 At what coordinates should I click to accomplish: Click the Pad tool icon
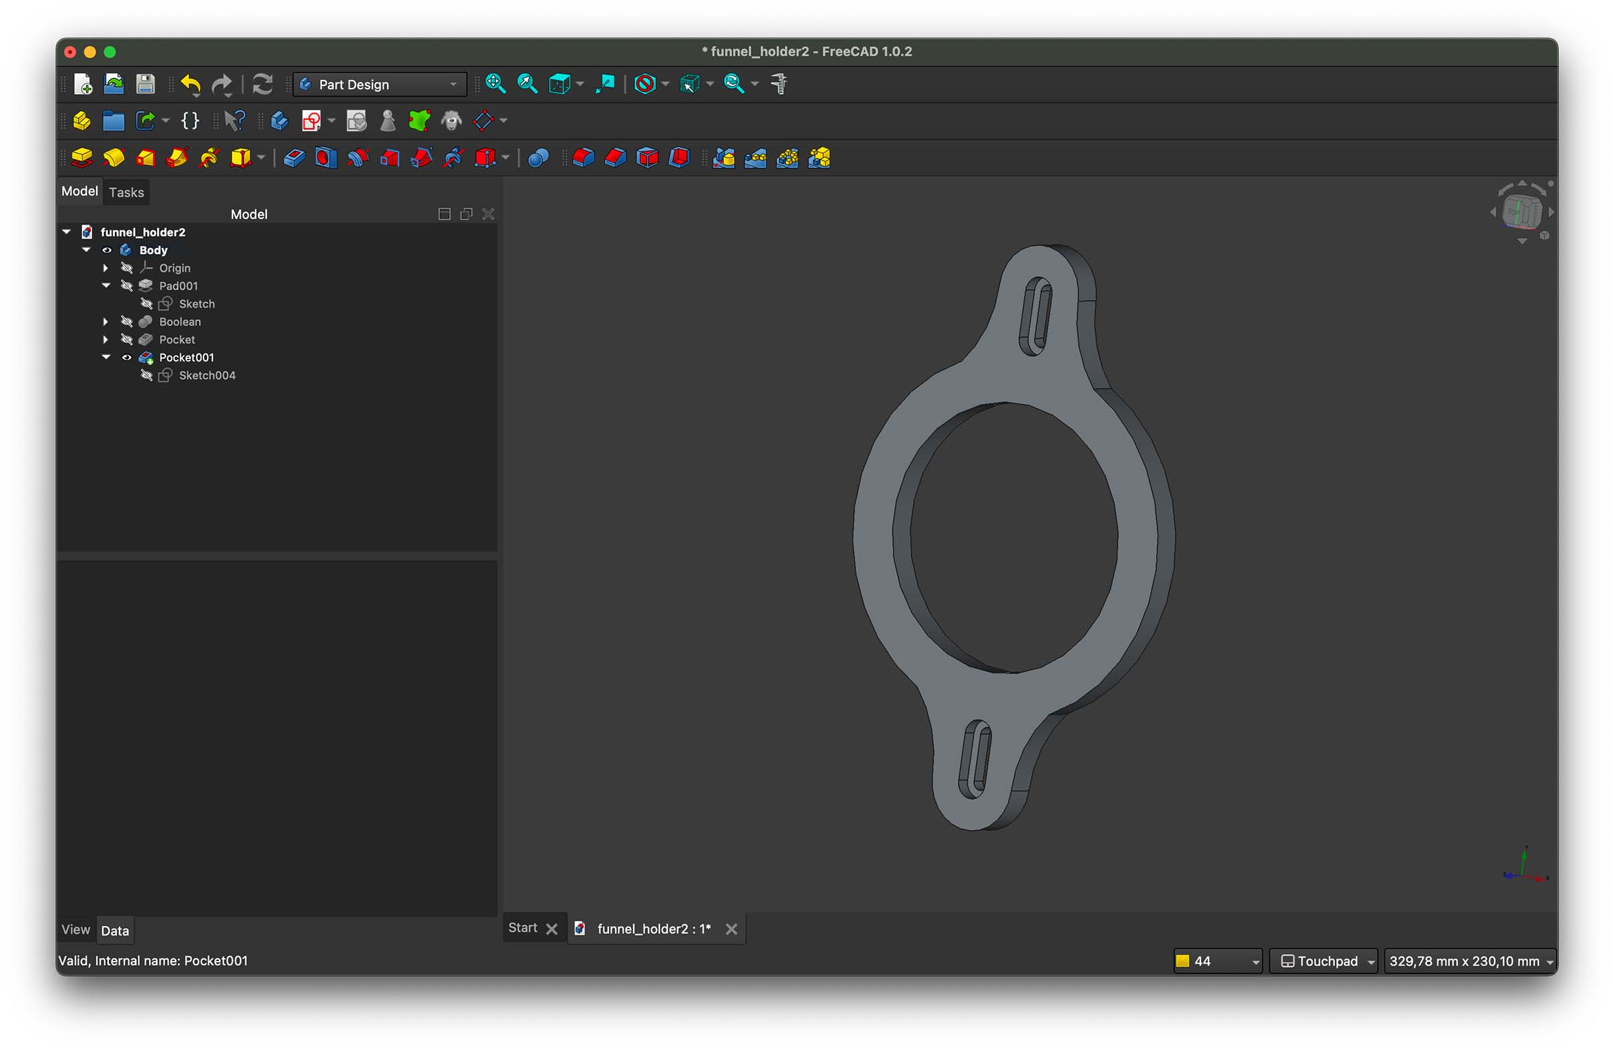point(81,158)
